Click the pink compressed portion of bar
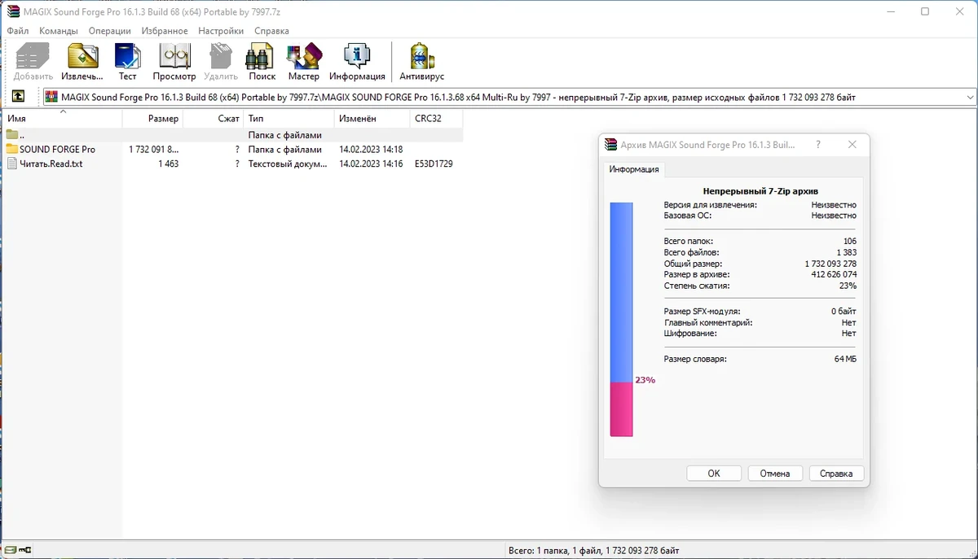978x559 pixels. coord(622,409)
